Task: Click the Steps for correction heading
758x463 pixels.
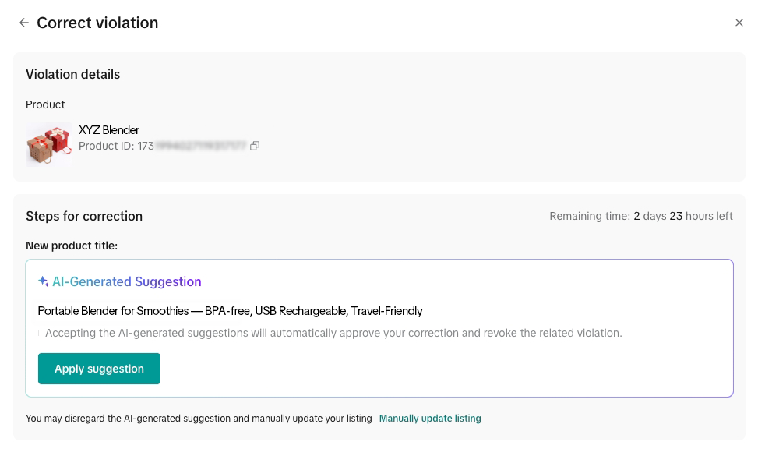Action: tap(84, 216)
